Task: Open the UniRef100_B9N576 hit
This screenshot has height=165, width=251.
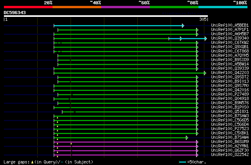Action: 230,103
